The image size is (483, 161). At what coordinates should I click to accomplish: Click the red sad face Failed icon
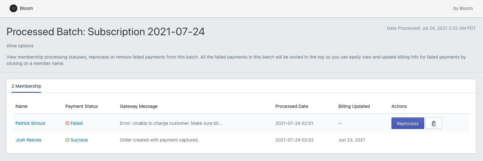(x=67, y=123)
